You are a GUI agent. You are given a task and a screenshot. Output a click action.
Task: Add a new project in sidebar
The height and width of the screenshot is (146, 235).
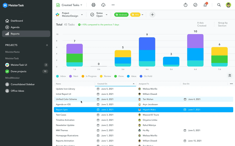47,45
